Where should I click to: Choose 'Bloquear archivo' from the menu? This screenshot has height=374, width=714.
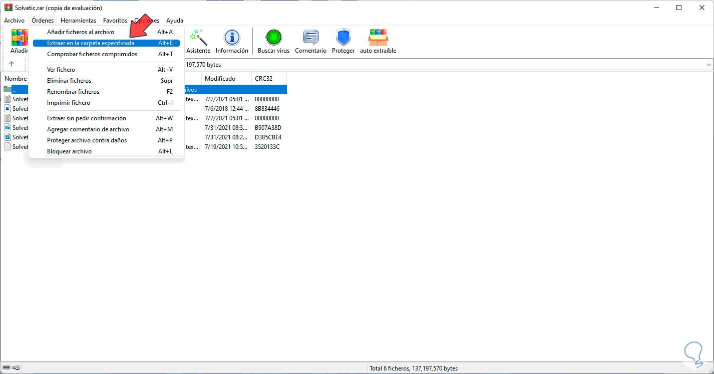(106, 151)
